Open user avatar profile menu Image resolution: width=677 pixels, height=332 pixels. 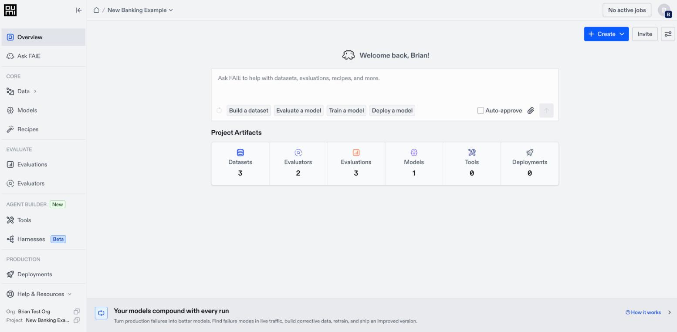664,10
